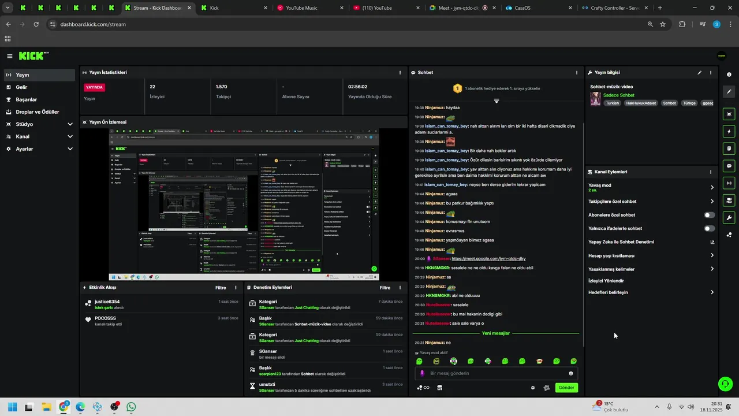The height and width of the screenshot is (416, 739).
Task: Click the channel points infinity icon
Action: coord(423,388)
